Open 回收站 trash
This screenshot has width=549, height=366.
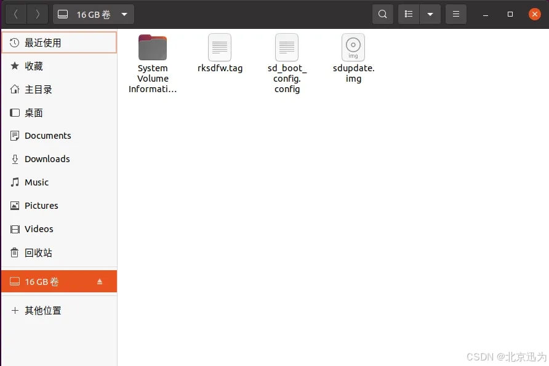tap(59, 252)
